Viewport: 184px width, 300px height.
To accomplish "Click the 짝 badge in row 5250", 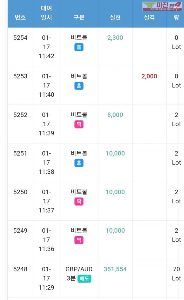I will [x=79, y=202].
